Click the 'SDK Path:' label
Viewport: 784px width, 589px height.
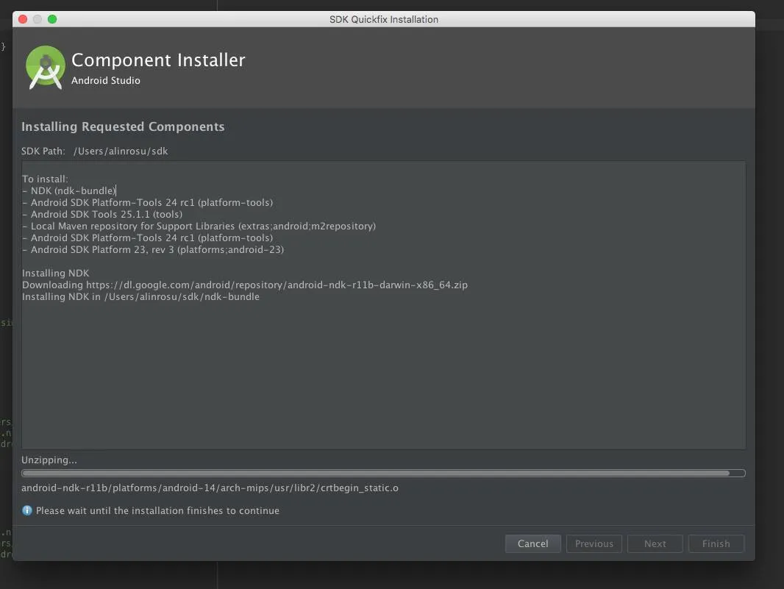43,151
